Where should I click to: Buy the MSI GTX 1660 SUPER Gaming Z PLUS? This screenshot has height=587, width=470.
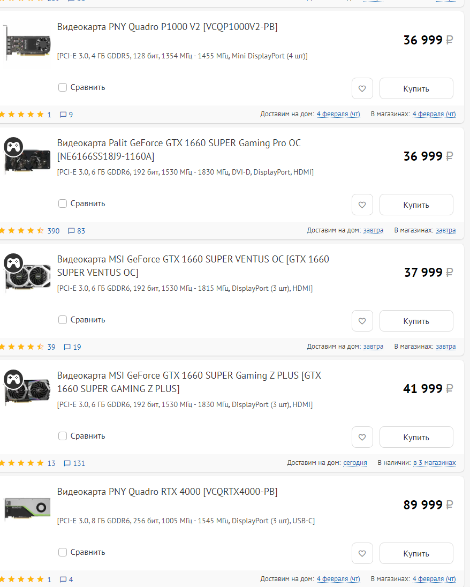click(x=416, y=437)
